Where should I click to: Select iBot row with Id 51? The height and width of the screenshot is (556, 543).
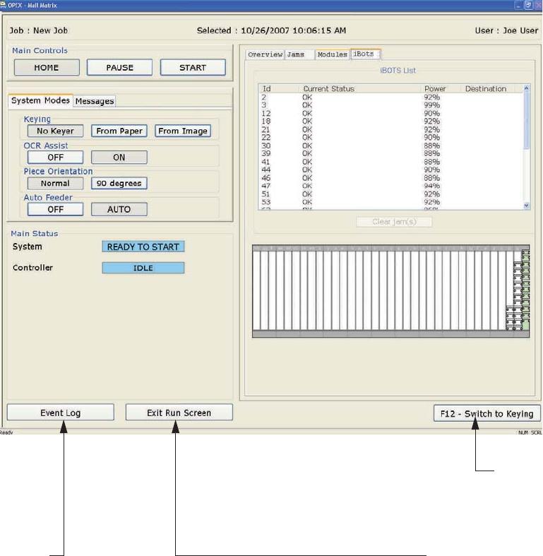coord(391,194)
